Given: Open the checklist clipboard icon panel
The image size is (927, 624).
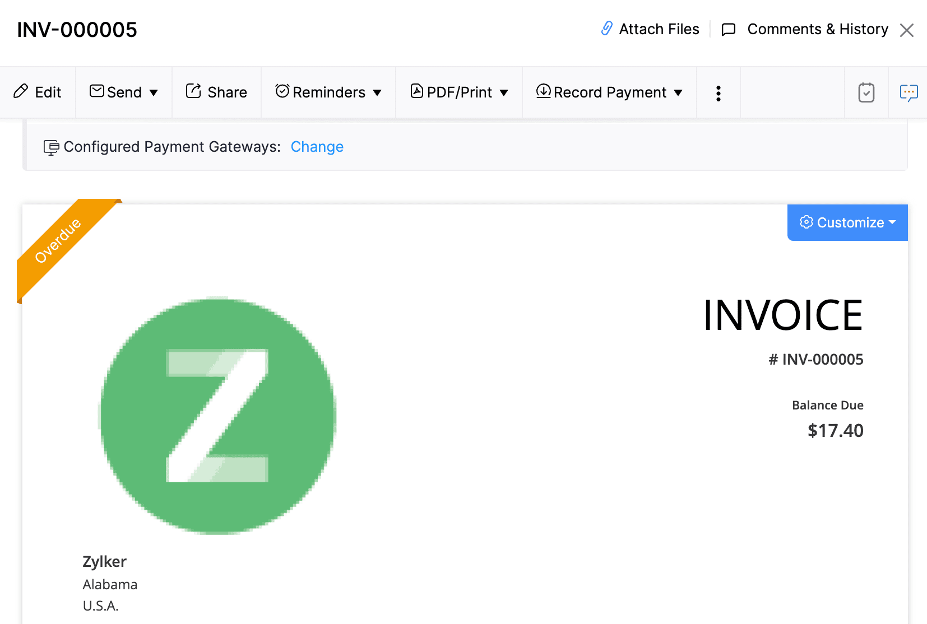Looking at the screenshot, I should tap(866, 93).
